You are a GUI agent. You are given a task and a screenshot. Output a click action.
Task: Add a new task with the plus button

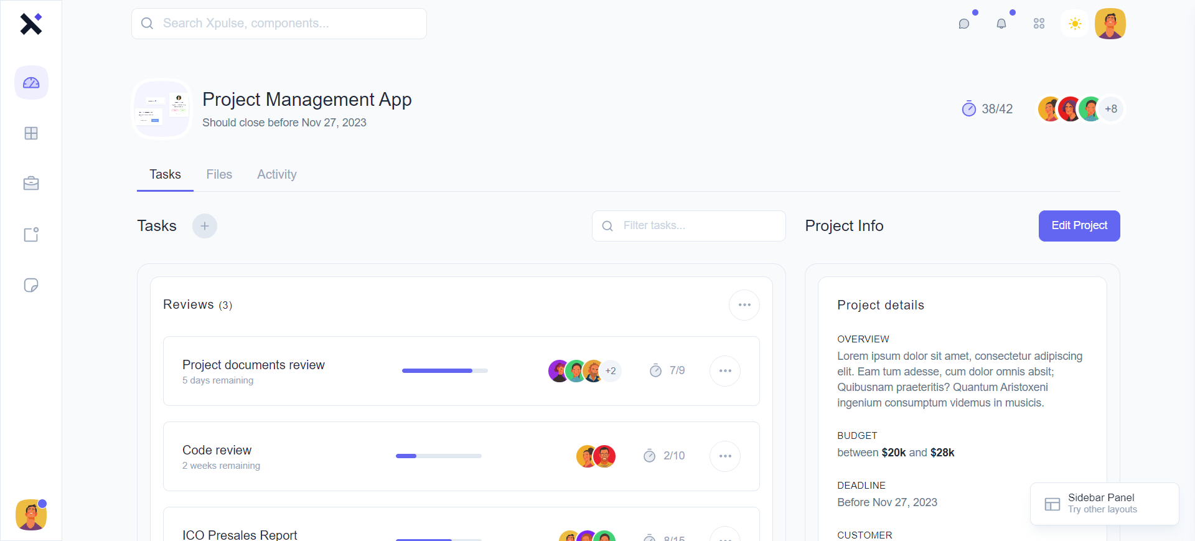coord(205,226)
